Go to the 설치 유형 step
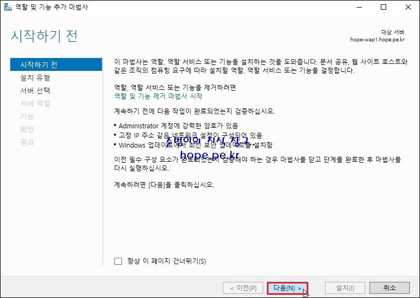This screenshot has height=298, width=420. pos(35,78)
